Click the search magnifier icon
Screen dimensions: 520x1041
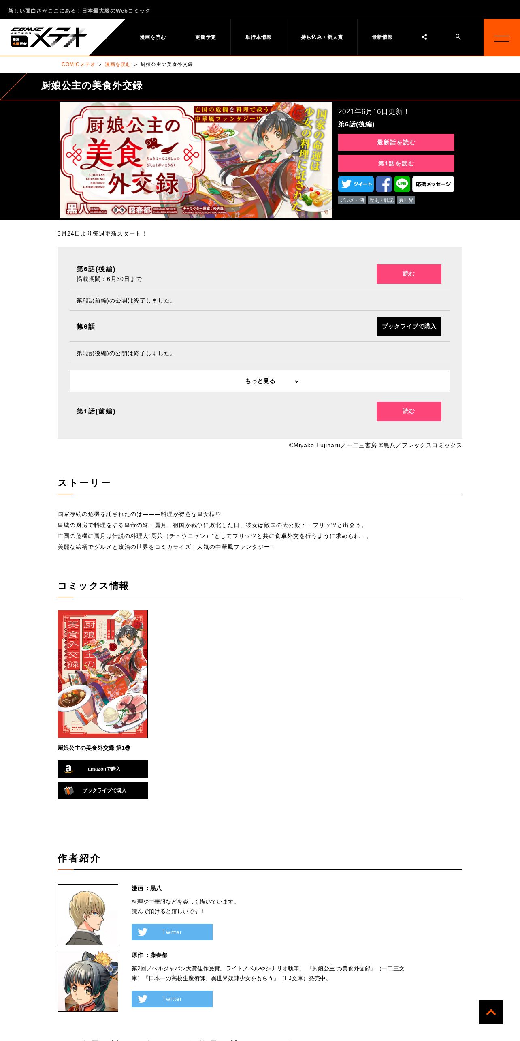click(458, 37)
